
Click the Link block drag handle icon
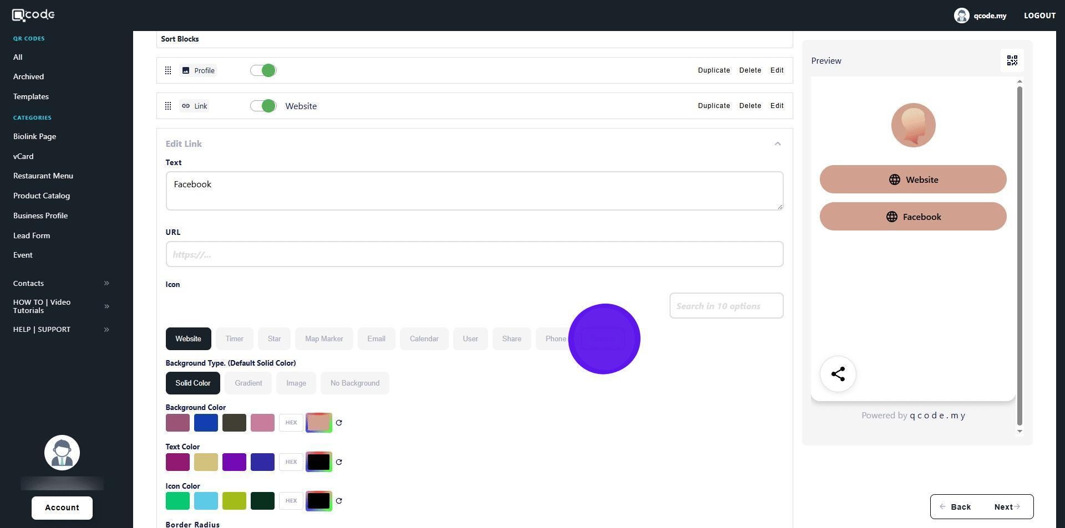pos(168,106)
